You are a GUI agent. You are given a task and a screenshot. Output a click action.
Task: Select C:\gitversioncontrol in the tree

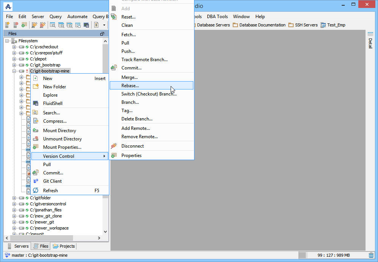pyautogui.click(x=48, y=204)
